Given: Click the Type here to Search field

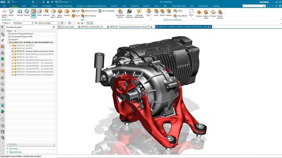Looking at the screenshot, I should pyautogui.click(x=252, y=6).
